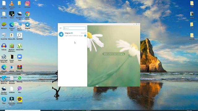
Task: Select the Skype desktop shortcut
Action: (4, 100)
